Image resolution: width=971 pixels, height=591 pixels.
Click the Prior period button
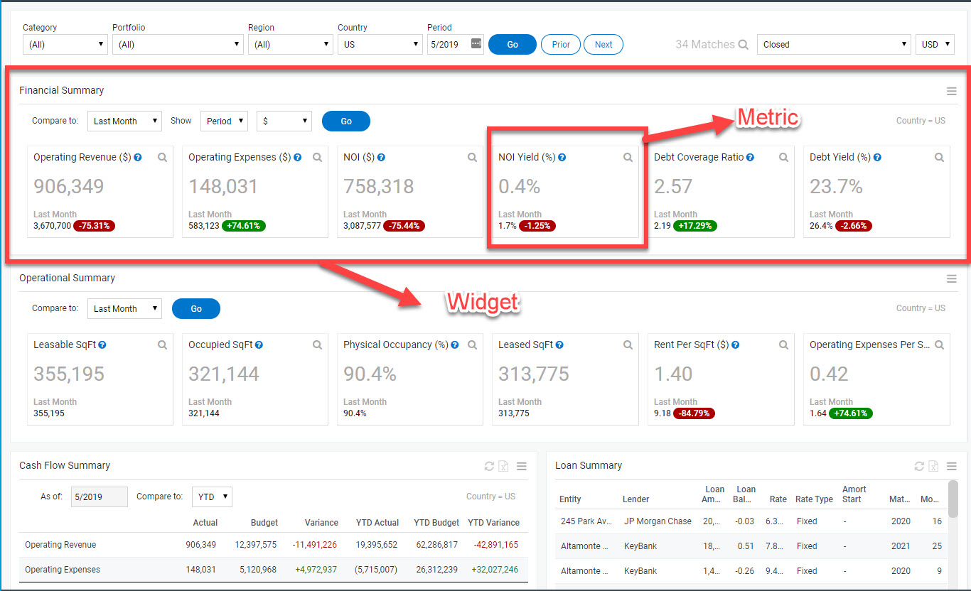tap(561, 44)
